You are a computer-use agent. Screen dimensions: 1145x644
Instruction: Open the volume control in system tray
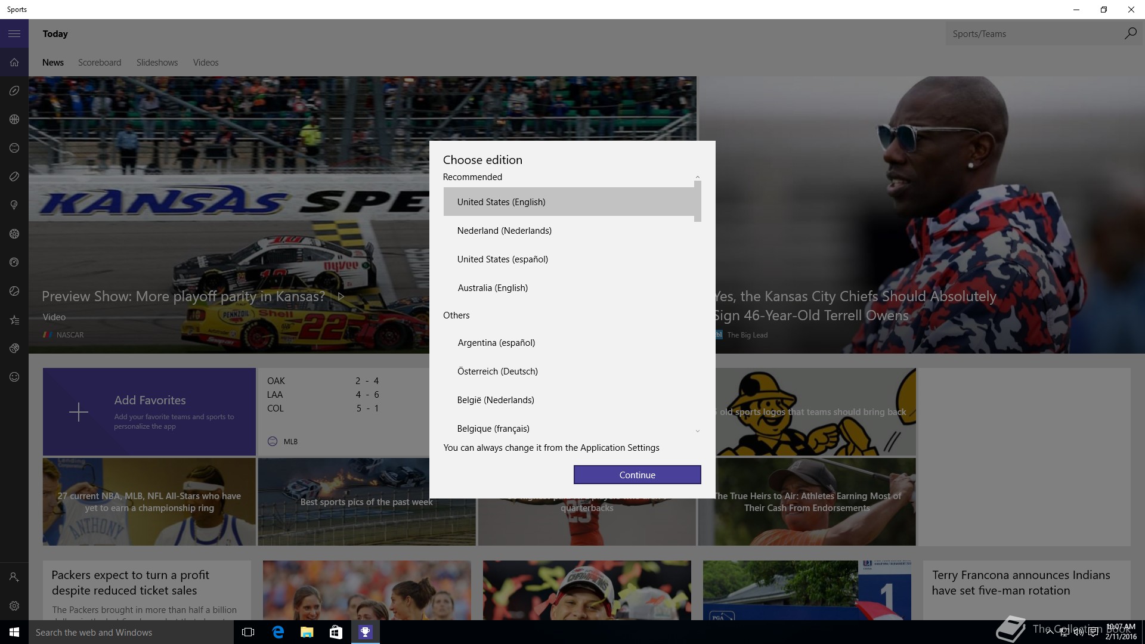coord(1079,632)
